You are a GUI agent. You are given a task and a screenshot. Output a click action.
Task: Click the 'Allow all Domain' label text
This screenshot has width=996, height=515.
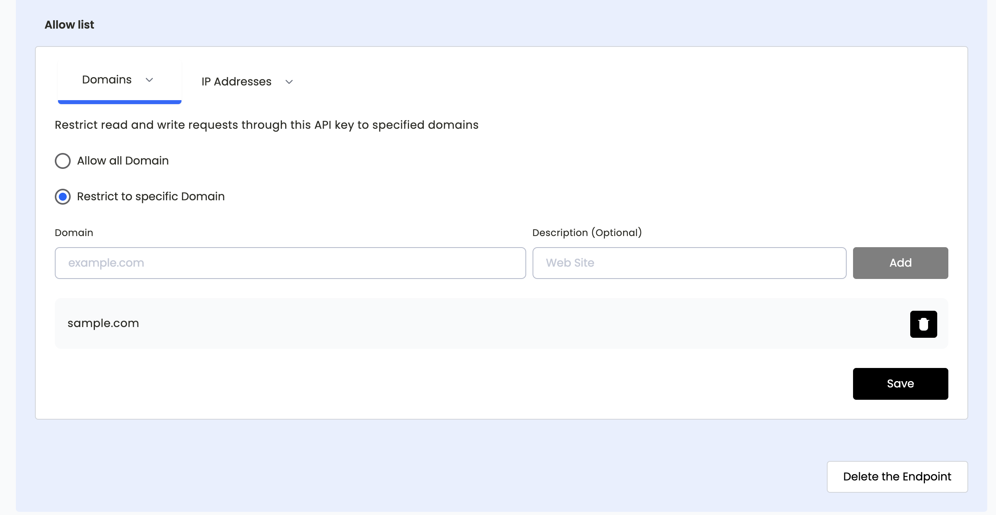[x=123, y=161]
